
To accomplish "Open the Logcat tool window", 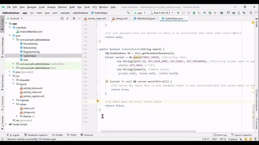I will pos(13,135).
